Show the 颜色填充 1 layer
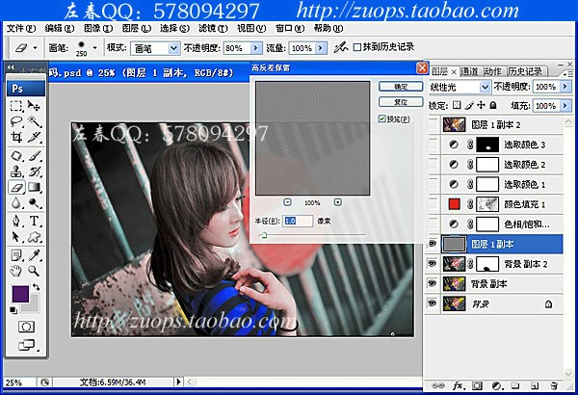Screen dimensions: 578x395 pos(433,204)
